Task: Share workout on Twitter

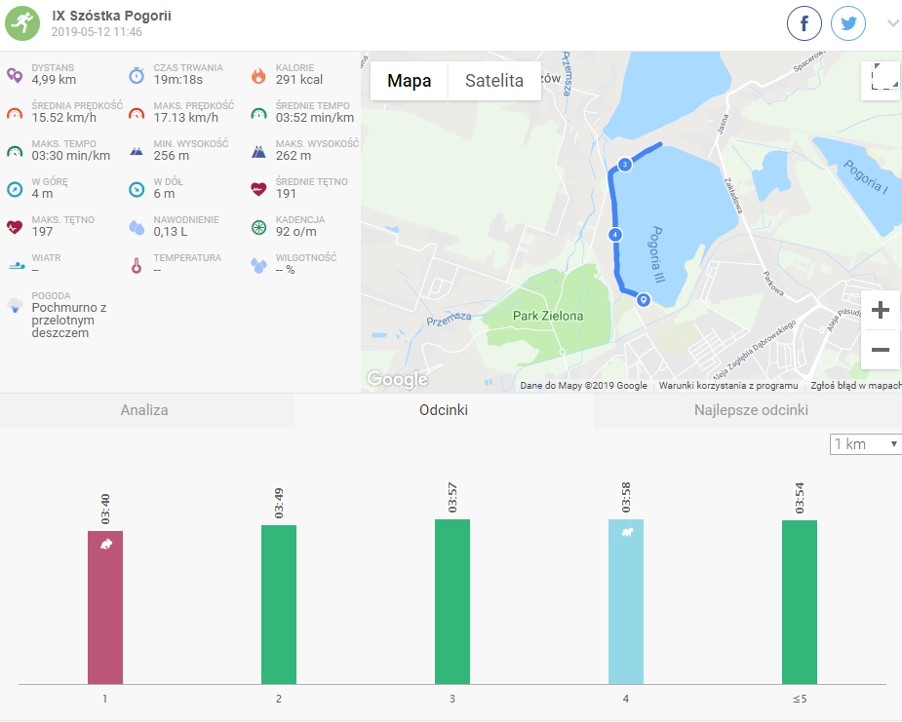Action: (848, 23)
